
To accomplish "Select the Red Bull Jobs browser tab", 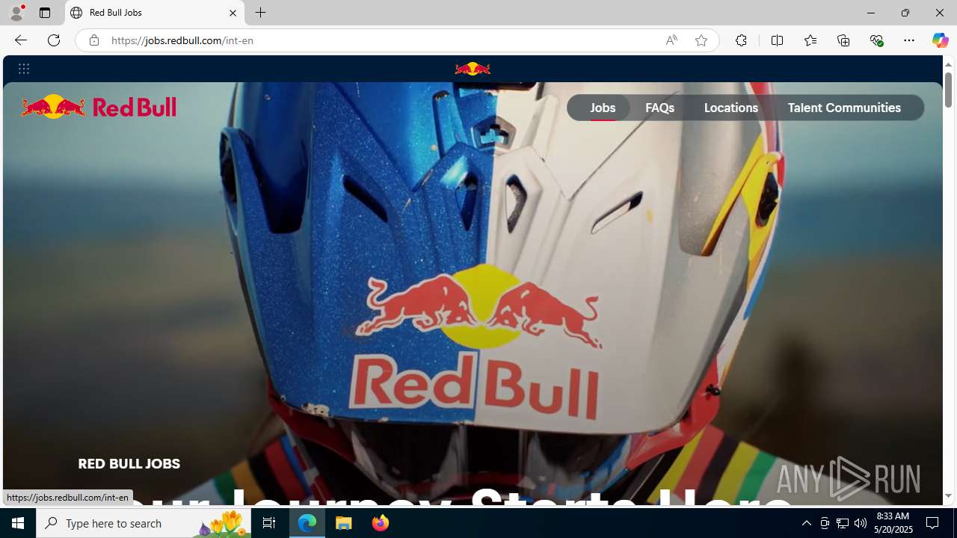I will (x=155, y=13).
